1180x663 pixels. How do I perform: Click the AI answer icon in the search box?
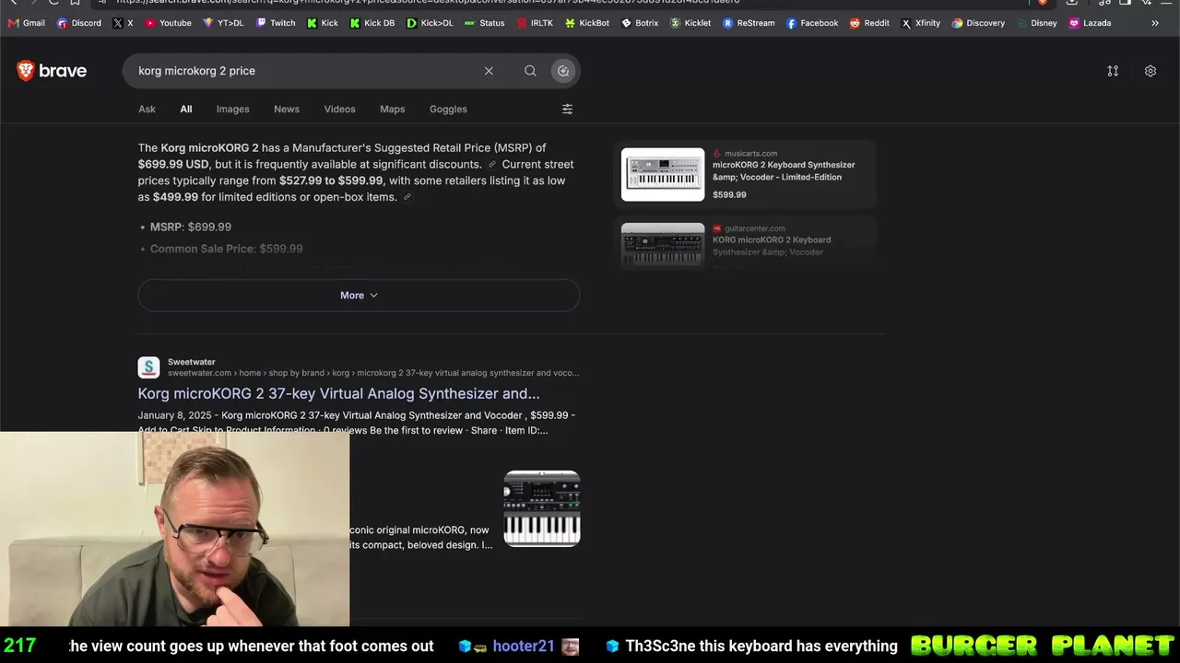563,71
